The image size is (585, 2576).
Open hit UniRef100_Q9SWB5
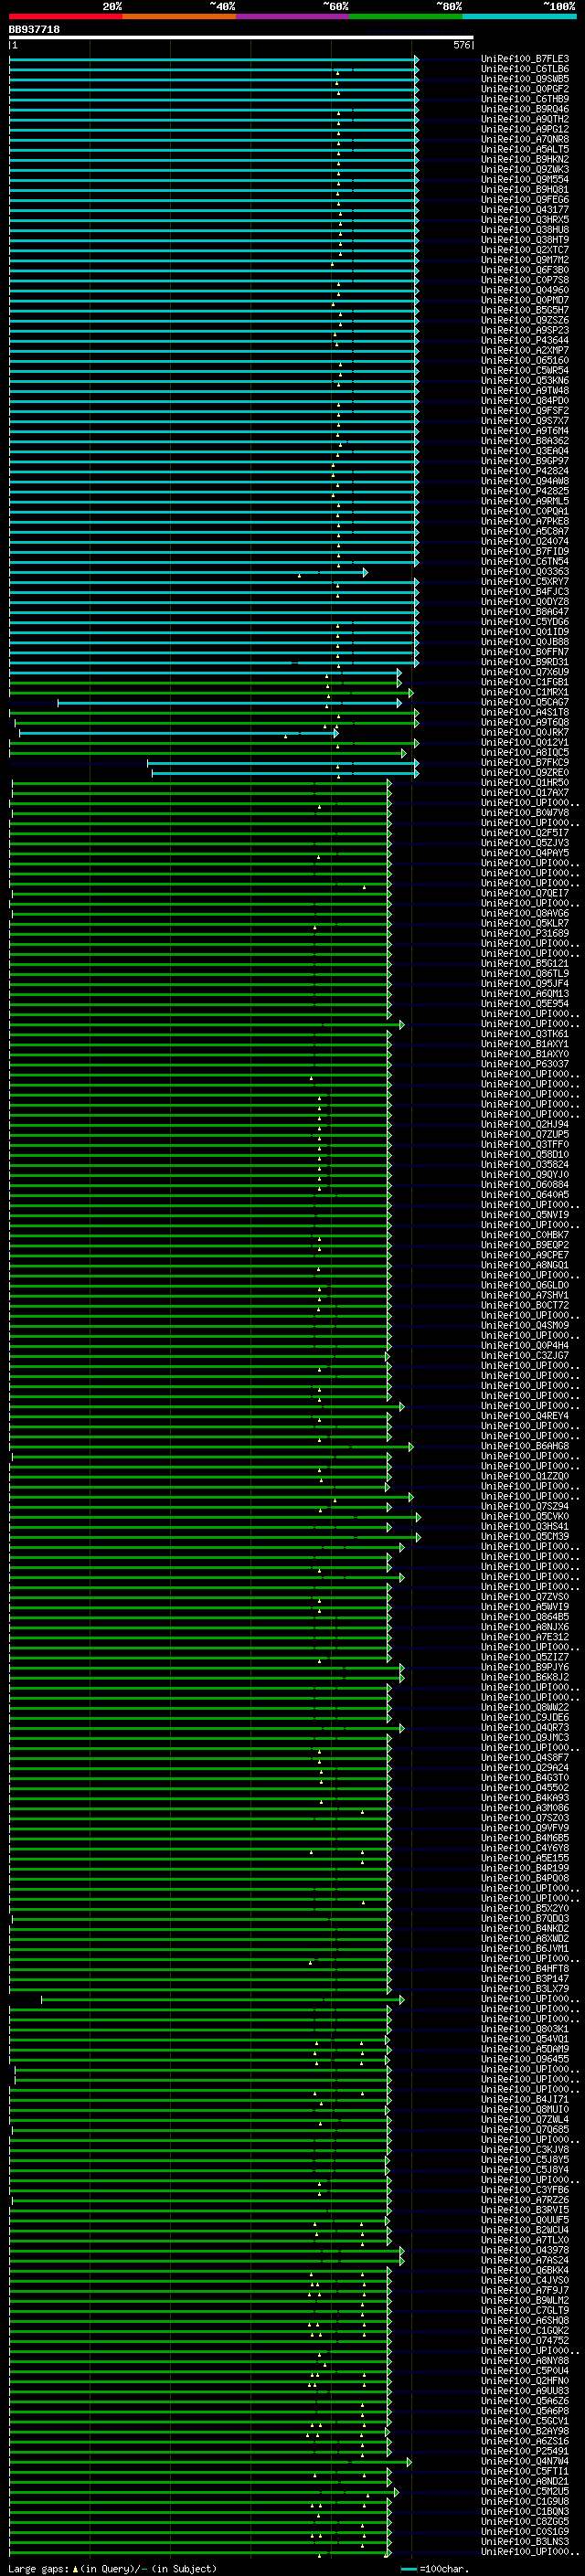point(525,79)
